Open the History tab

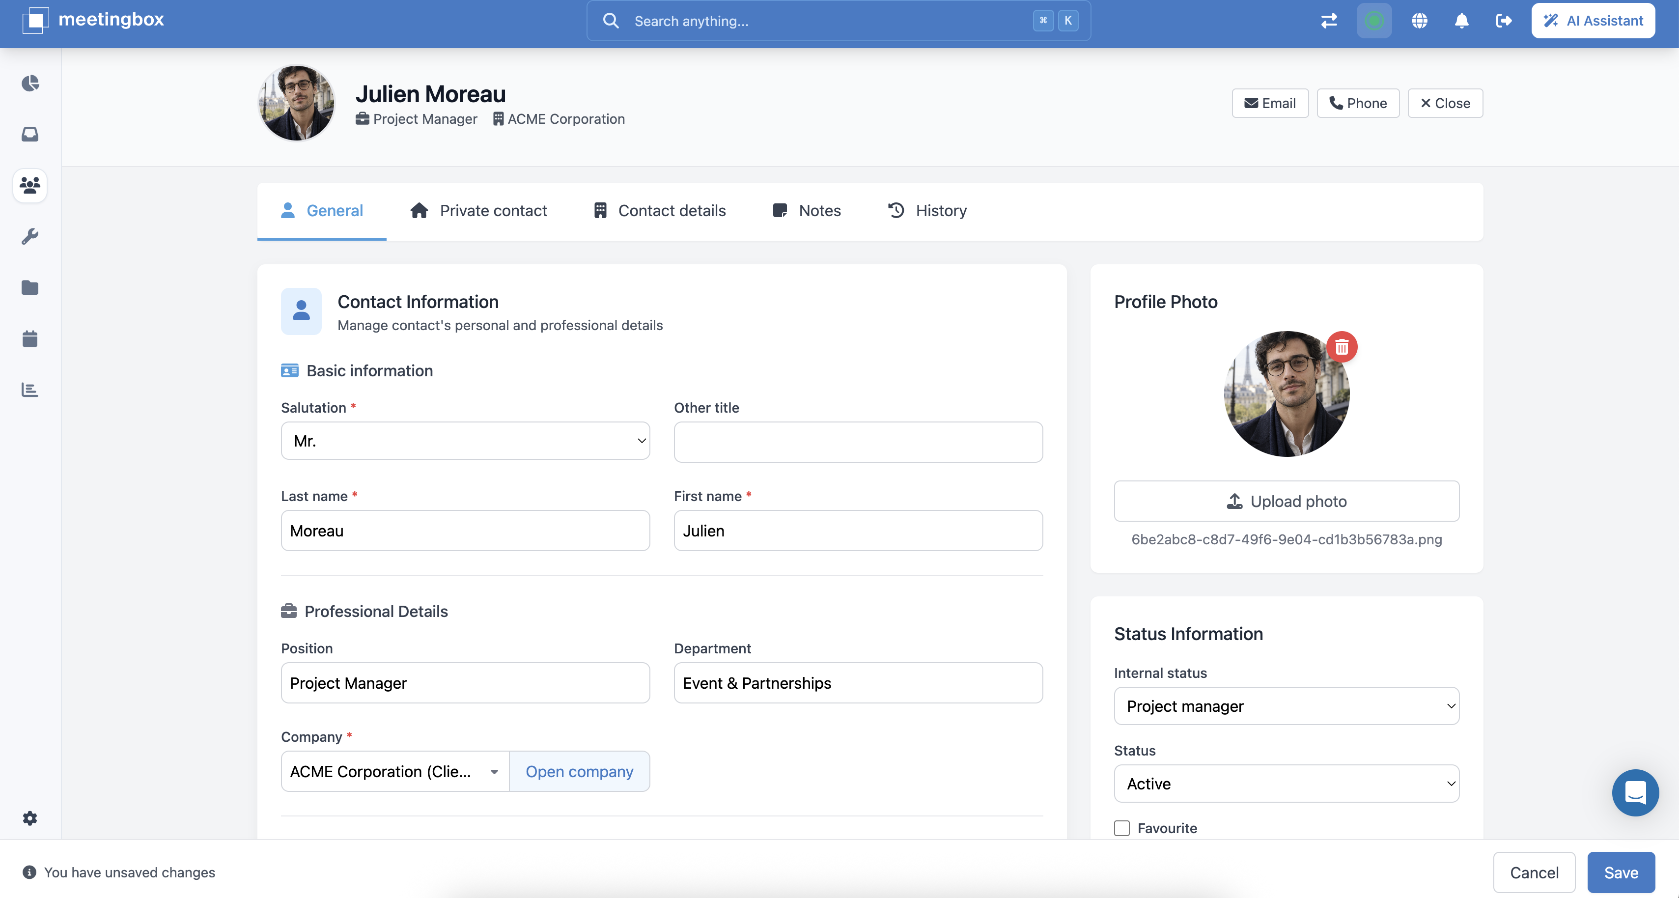tap(927, 210)
